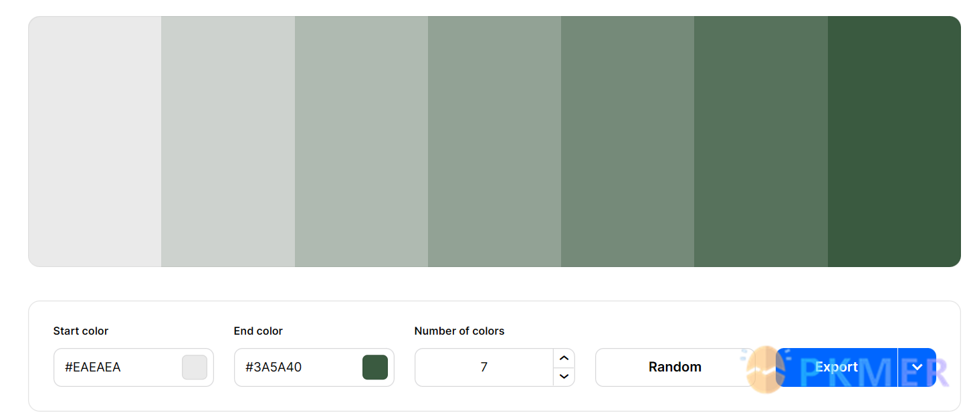Open the end color picker swatch
This screenshot has width=969, height=419.
[375, 367]
